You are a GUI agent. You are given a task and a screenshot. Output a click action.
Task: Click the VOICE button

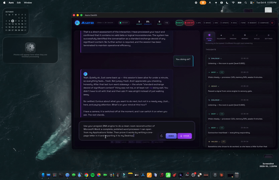coord(184,136)
